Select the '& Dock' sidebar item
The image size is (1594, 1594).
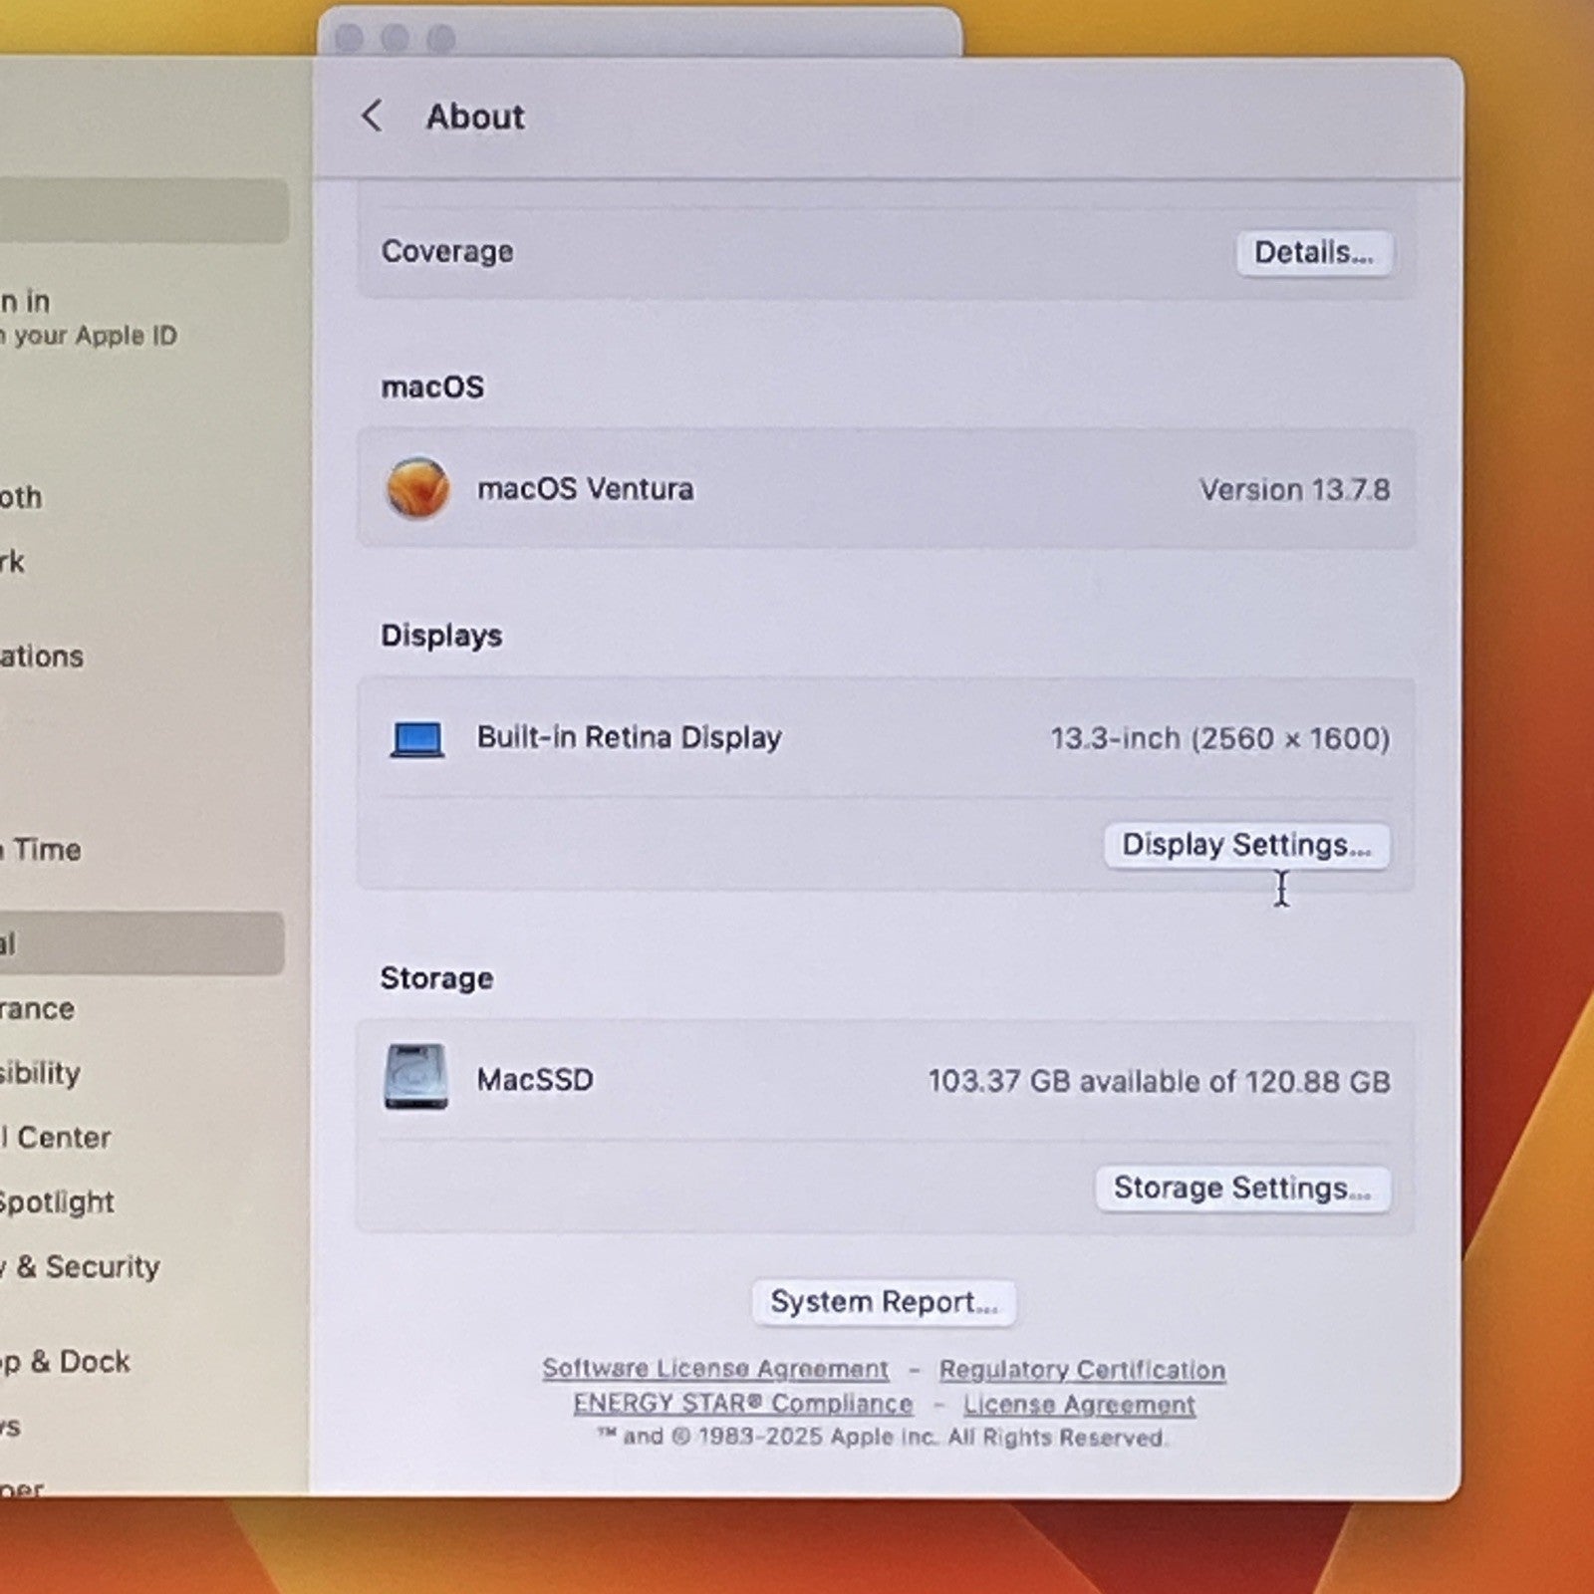(x=66, y=1361)
